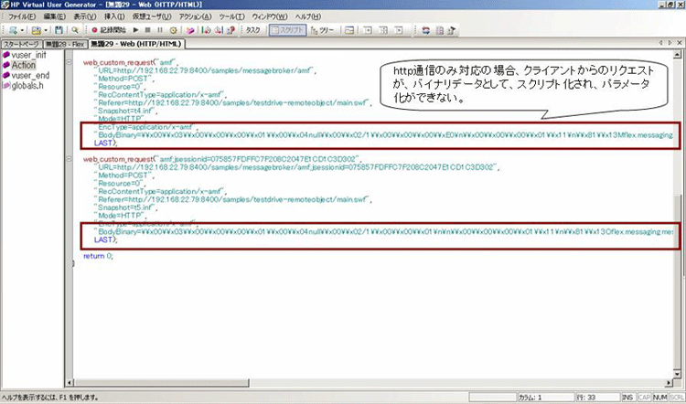Viewport: 686px width, 404px height.
Task: Click the INS status bar indicator
Action: 627,398
